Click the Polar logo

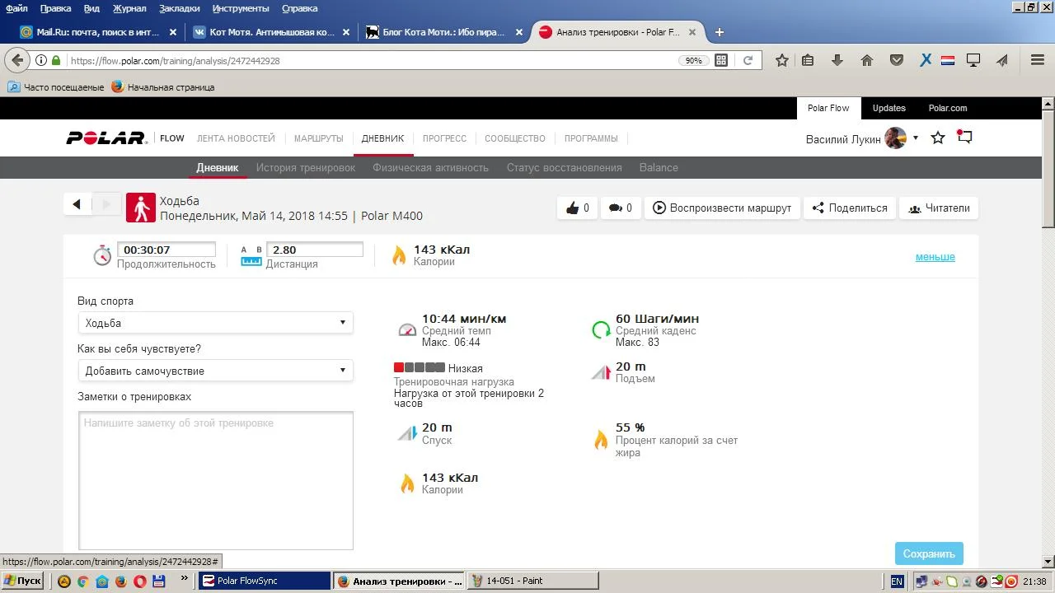pyautogui.click(x=106, y=138)
